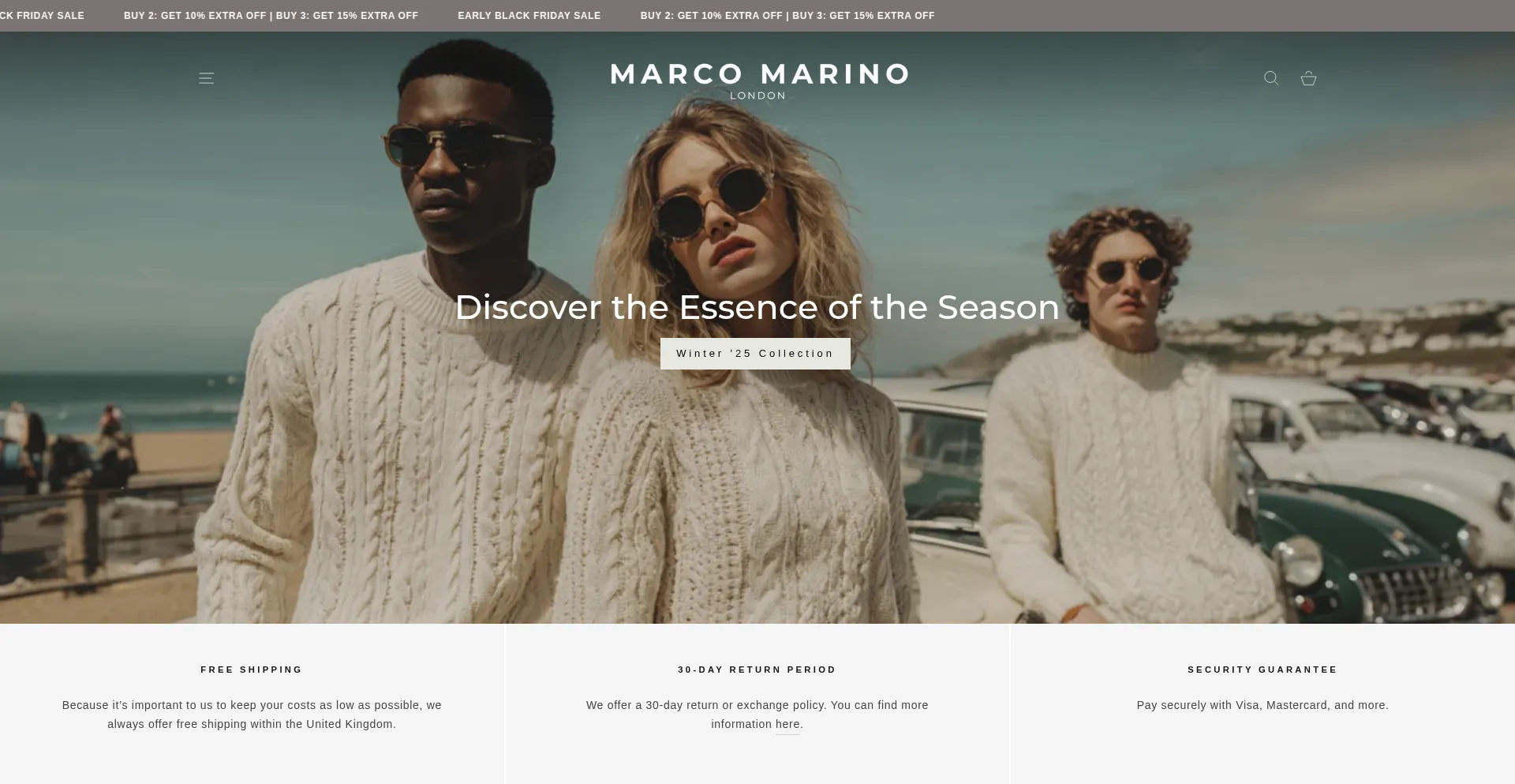Click the free shipping description paragraph
Screen dimensions: 1515x784
tap(252, 715)
